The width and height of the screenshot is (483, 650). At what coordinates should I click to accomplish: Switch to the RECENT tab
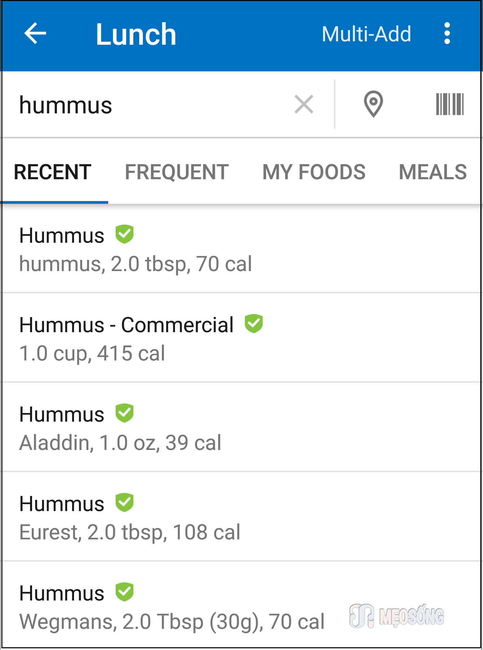53,172
